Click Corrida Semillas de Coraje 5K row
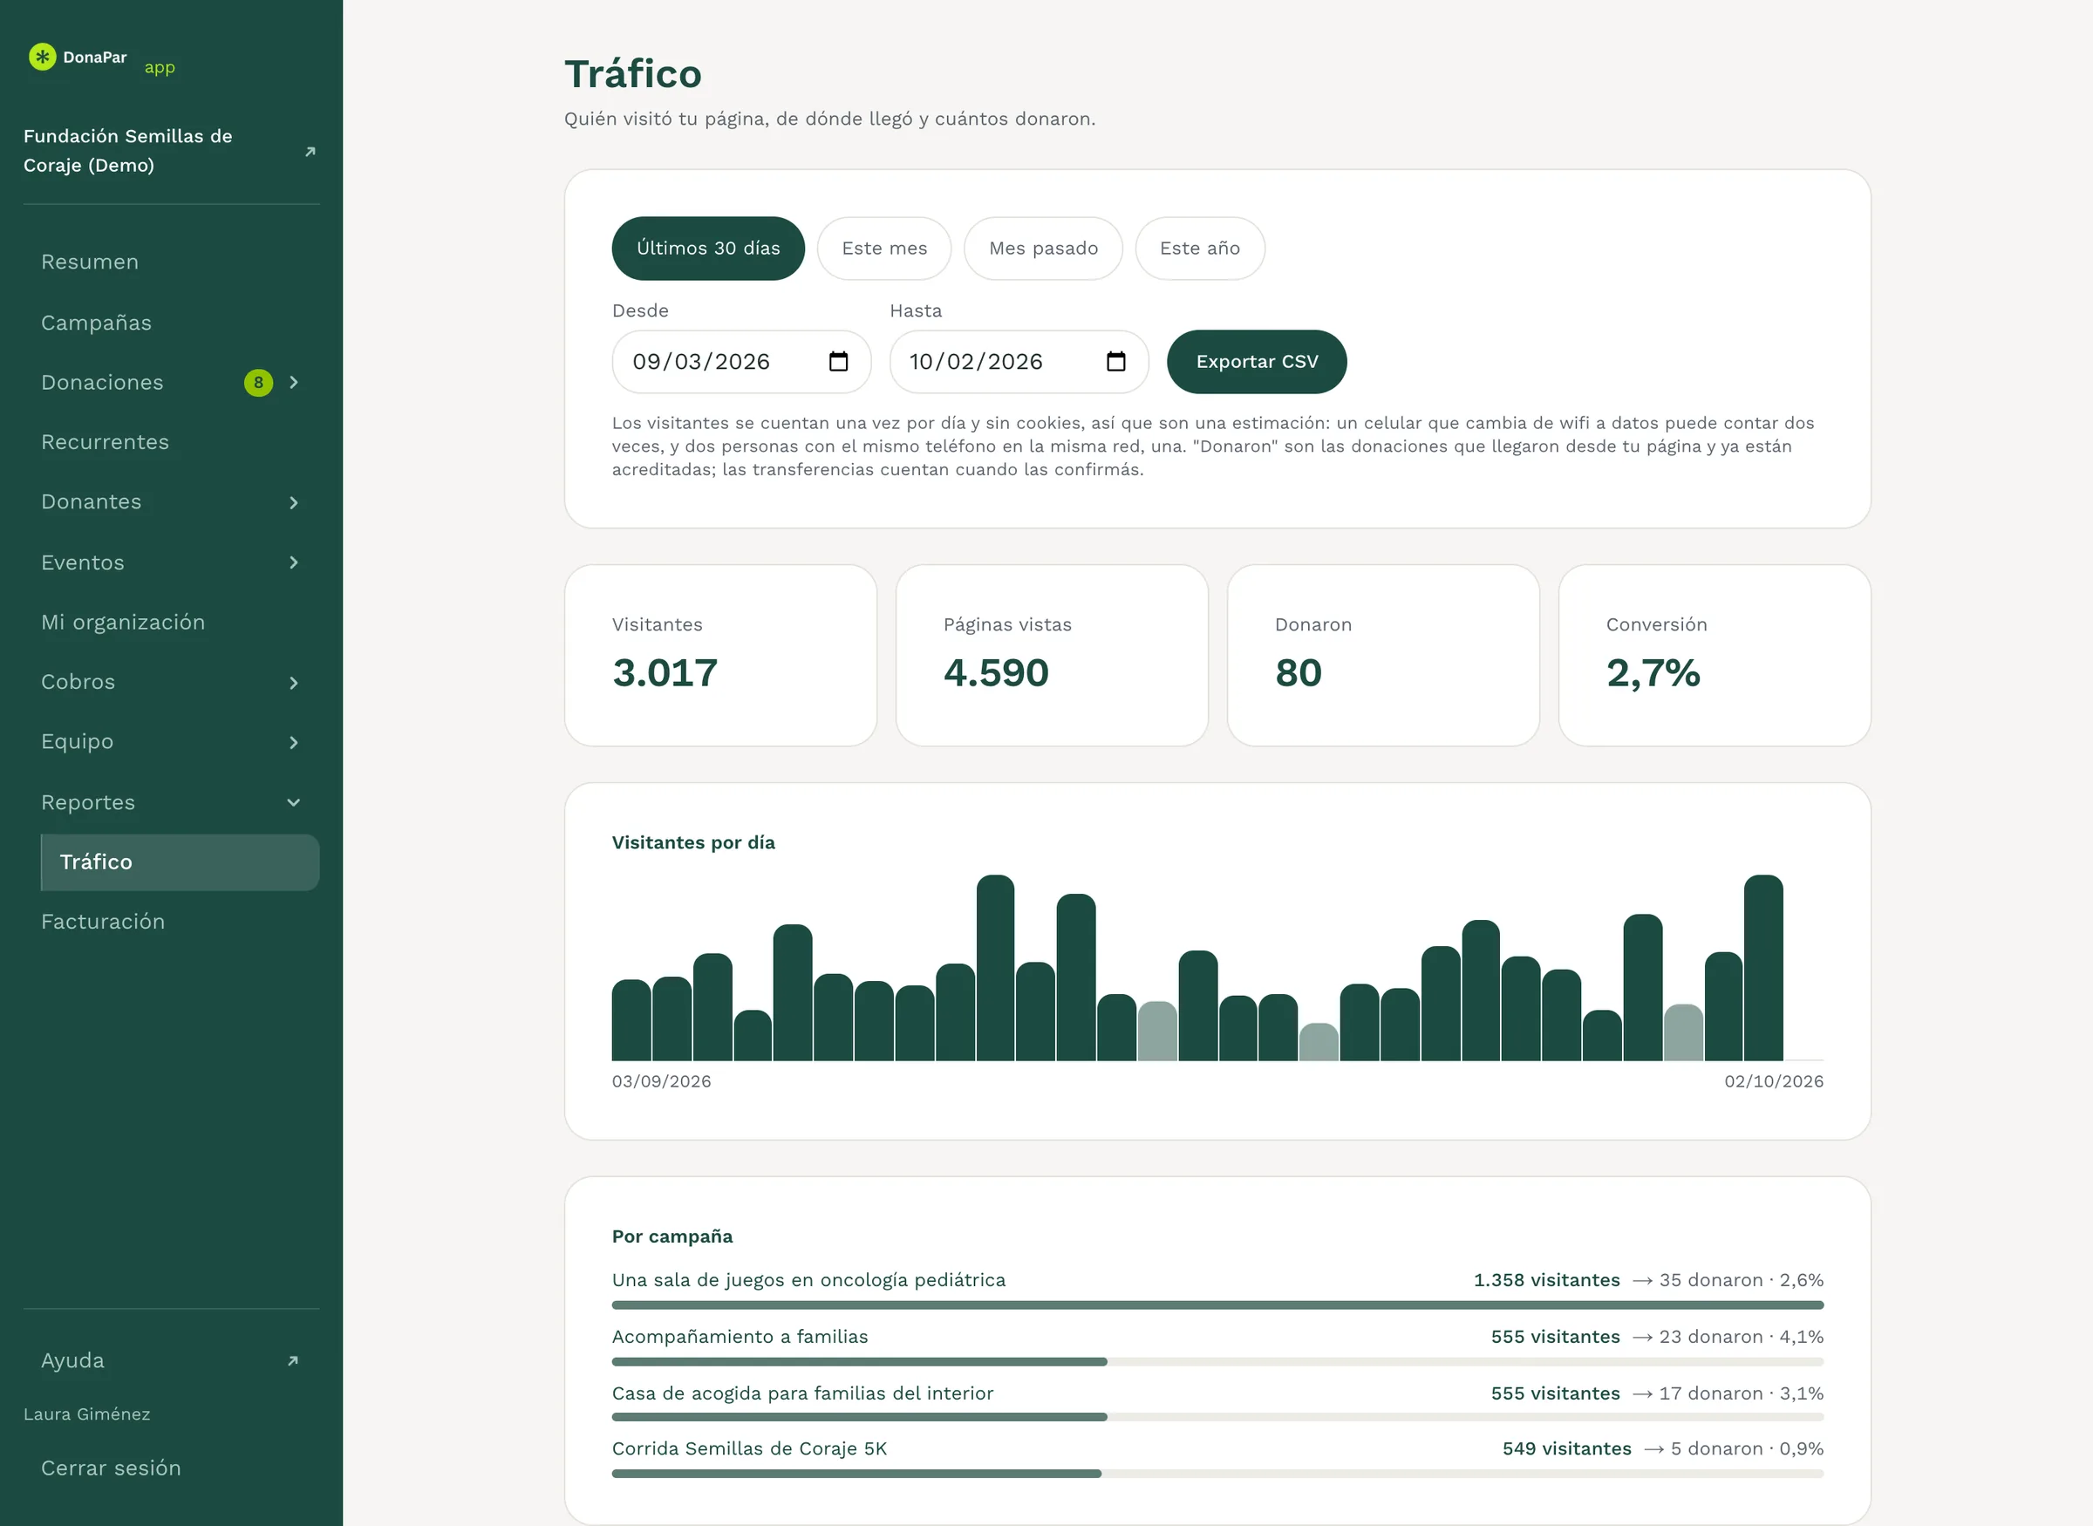The height and width of the screenshot is (1526, 2093). click(x=1217, y=1460)
